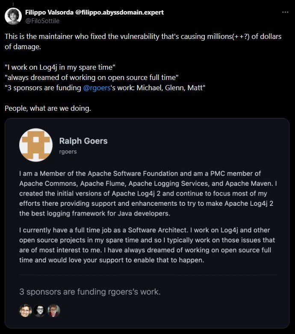Click the "People, what are we doing." line

(x=47, y=108)
